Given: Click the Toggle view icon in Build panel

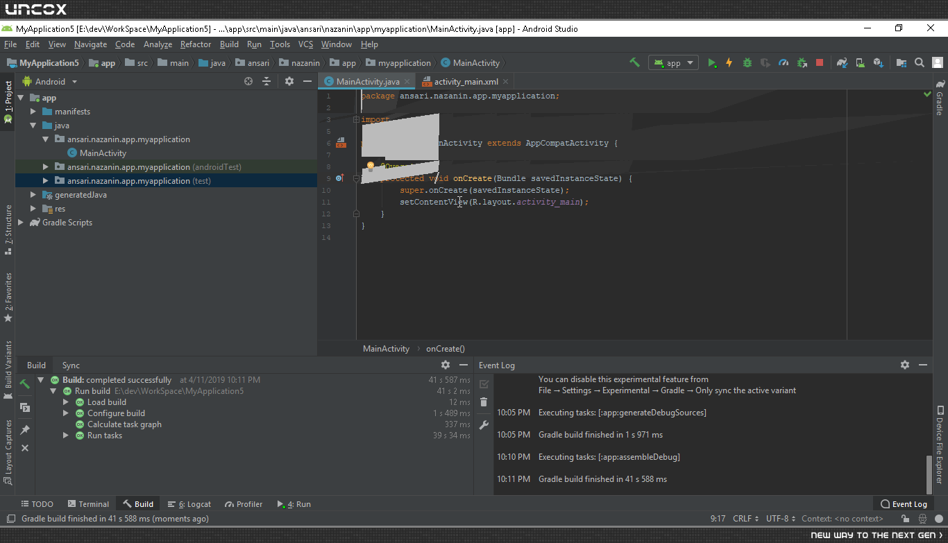Looking at the screenshot, I should click(25, 407).
